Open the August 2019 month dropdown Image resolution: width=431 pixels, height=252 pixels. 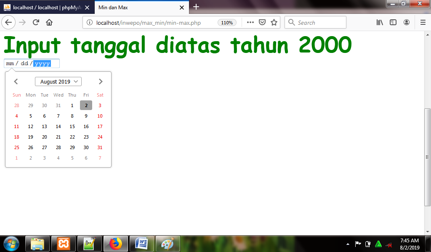[58, 81]
